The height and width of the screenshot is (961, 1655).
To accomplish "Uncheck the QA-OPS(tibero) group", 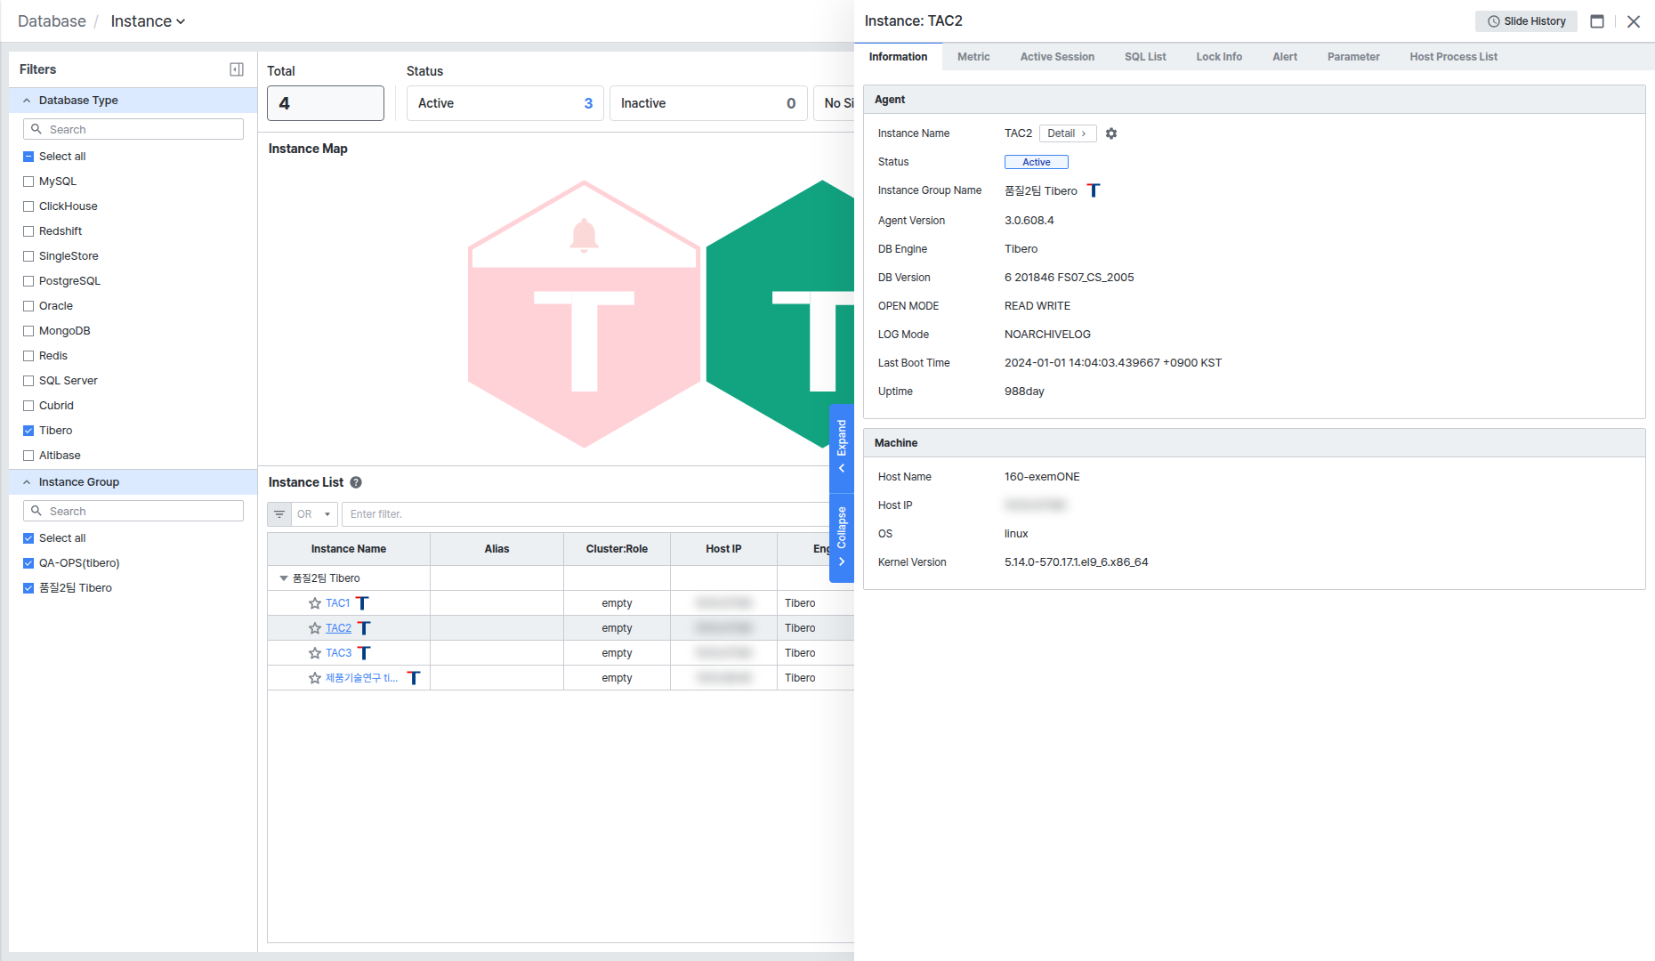I will click(x=28, y=563).
